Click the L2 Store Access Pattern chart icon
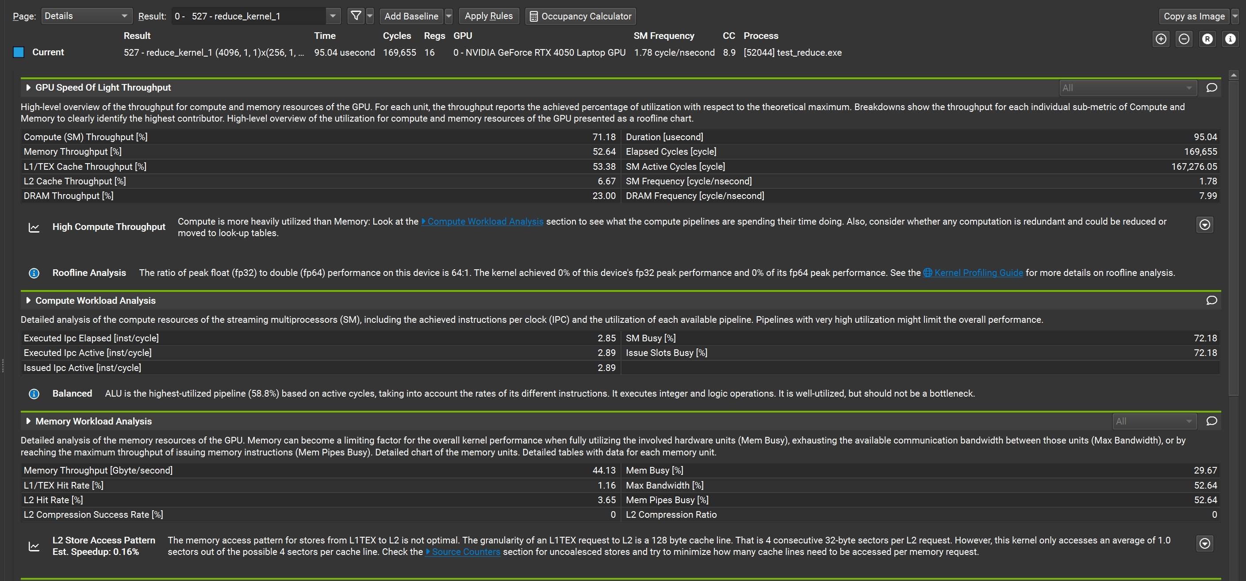This screenshot has height=581, width=1246. pos(34,547)
